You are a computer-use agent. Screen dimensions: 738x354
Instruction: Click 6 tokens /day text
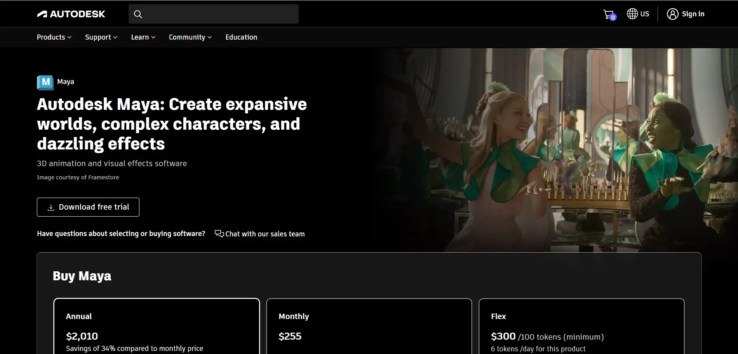coord(538,349)
